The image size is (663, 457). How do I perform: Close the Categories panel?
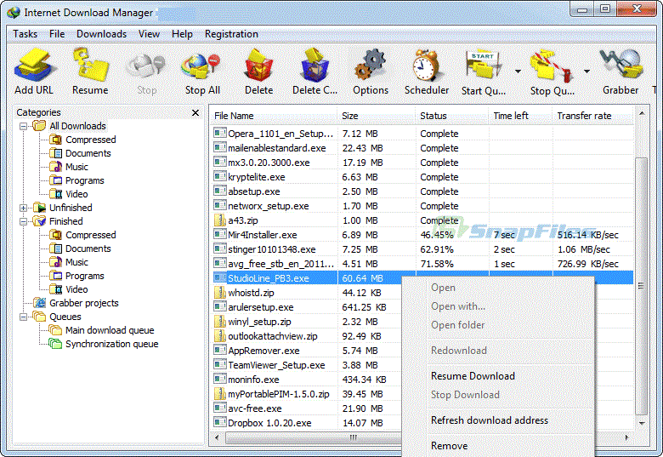[x=195, y=112]
